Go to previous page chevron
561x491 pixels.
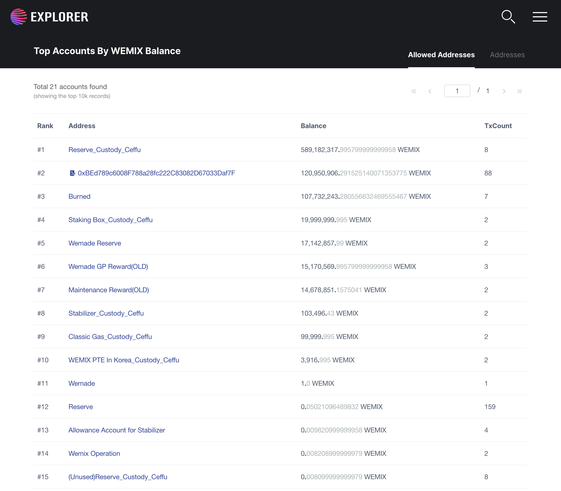[429, 91]
